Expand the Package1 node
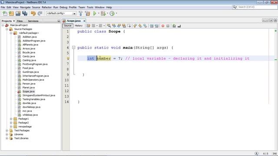This screenshot has height=156, width=278. (11, 119)
